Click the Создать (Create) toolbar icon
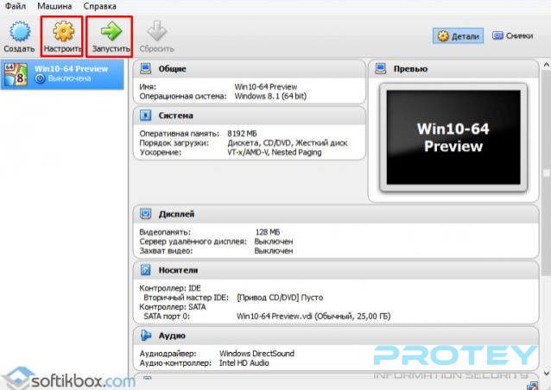This screenshot has width=551, height=390. [x=19, y=33]
